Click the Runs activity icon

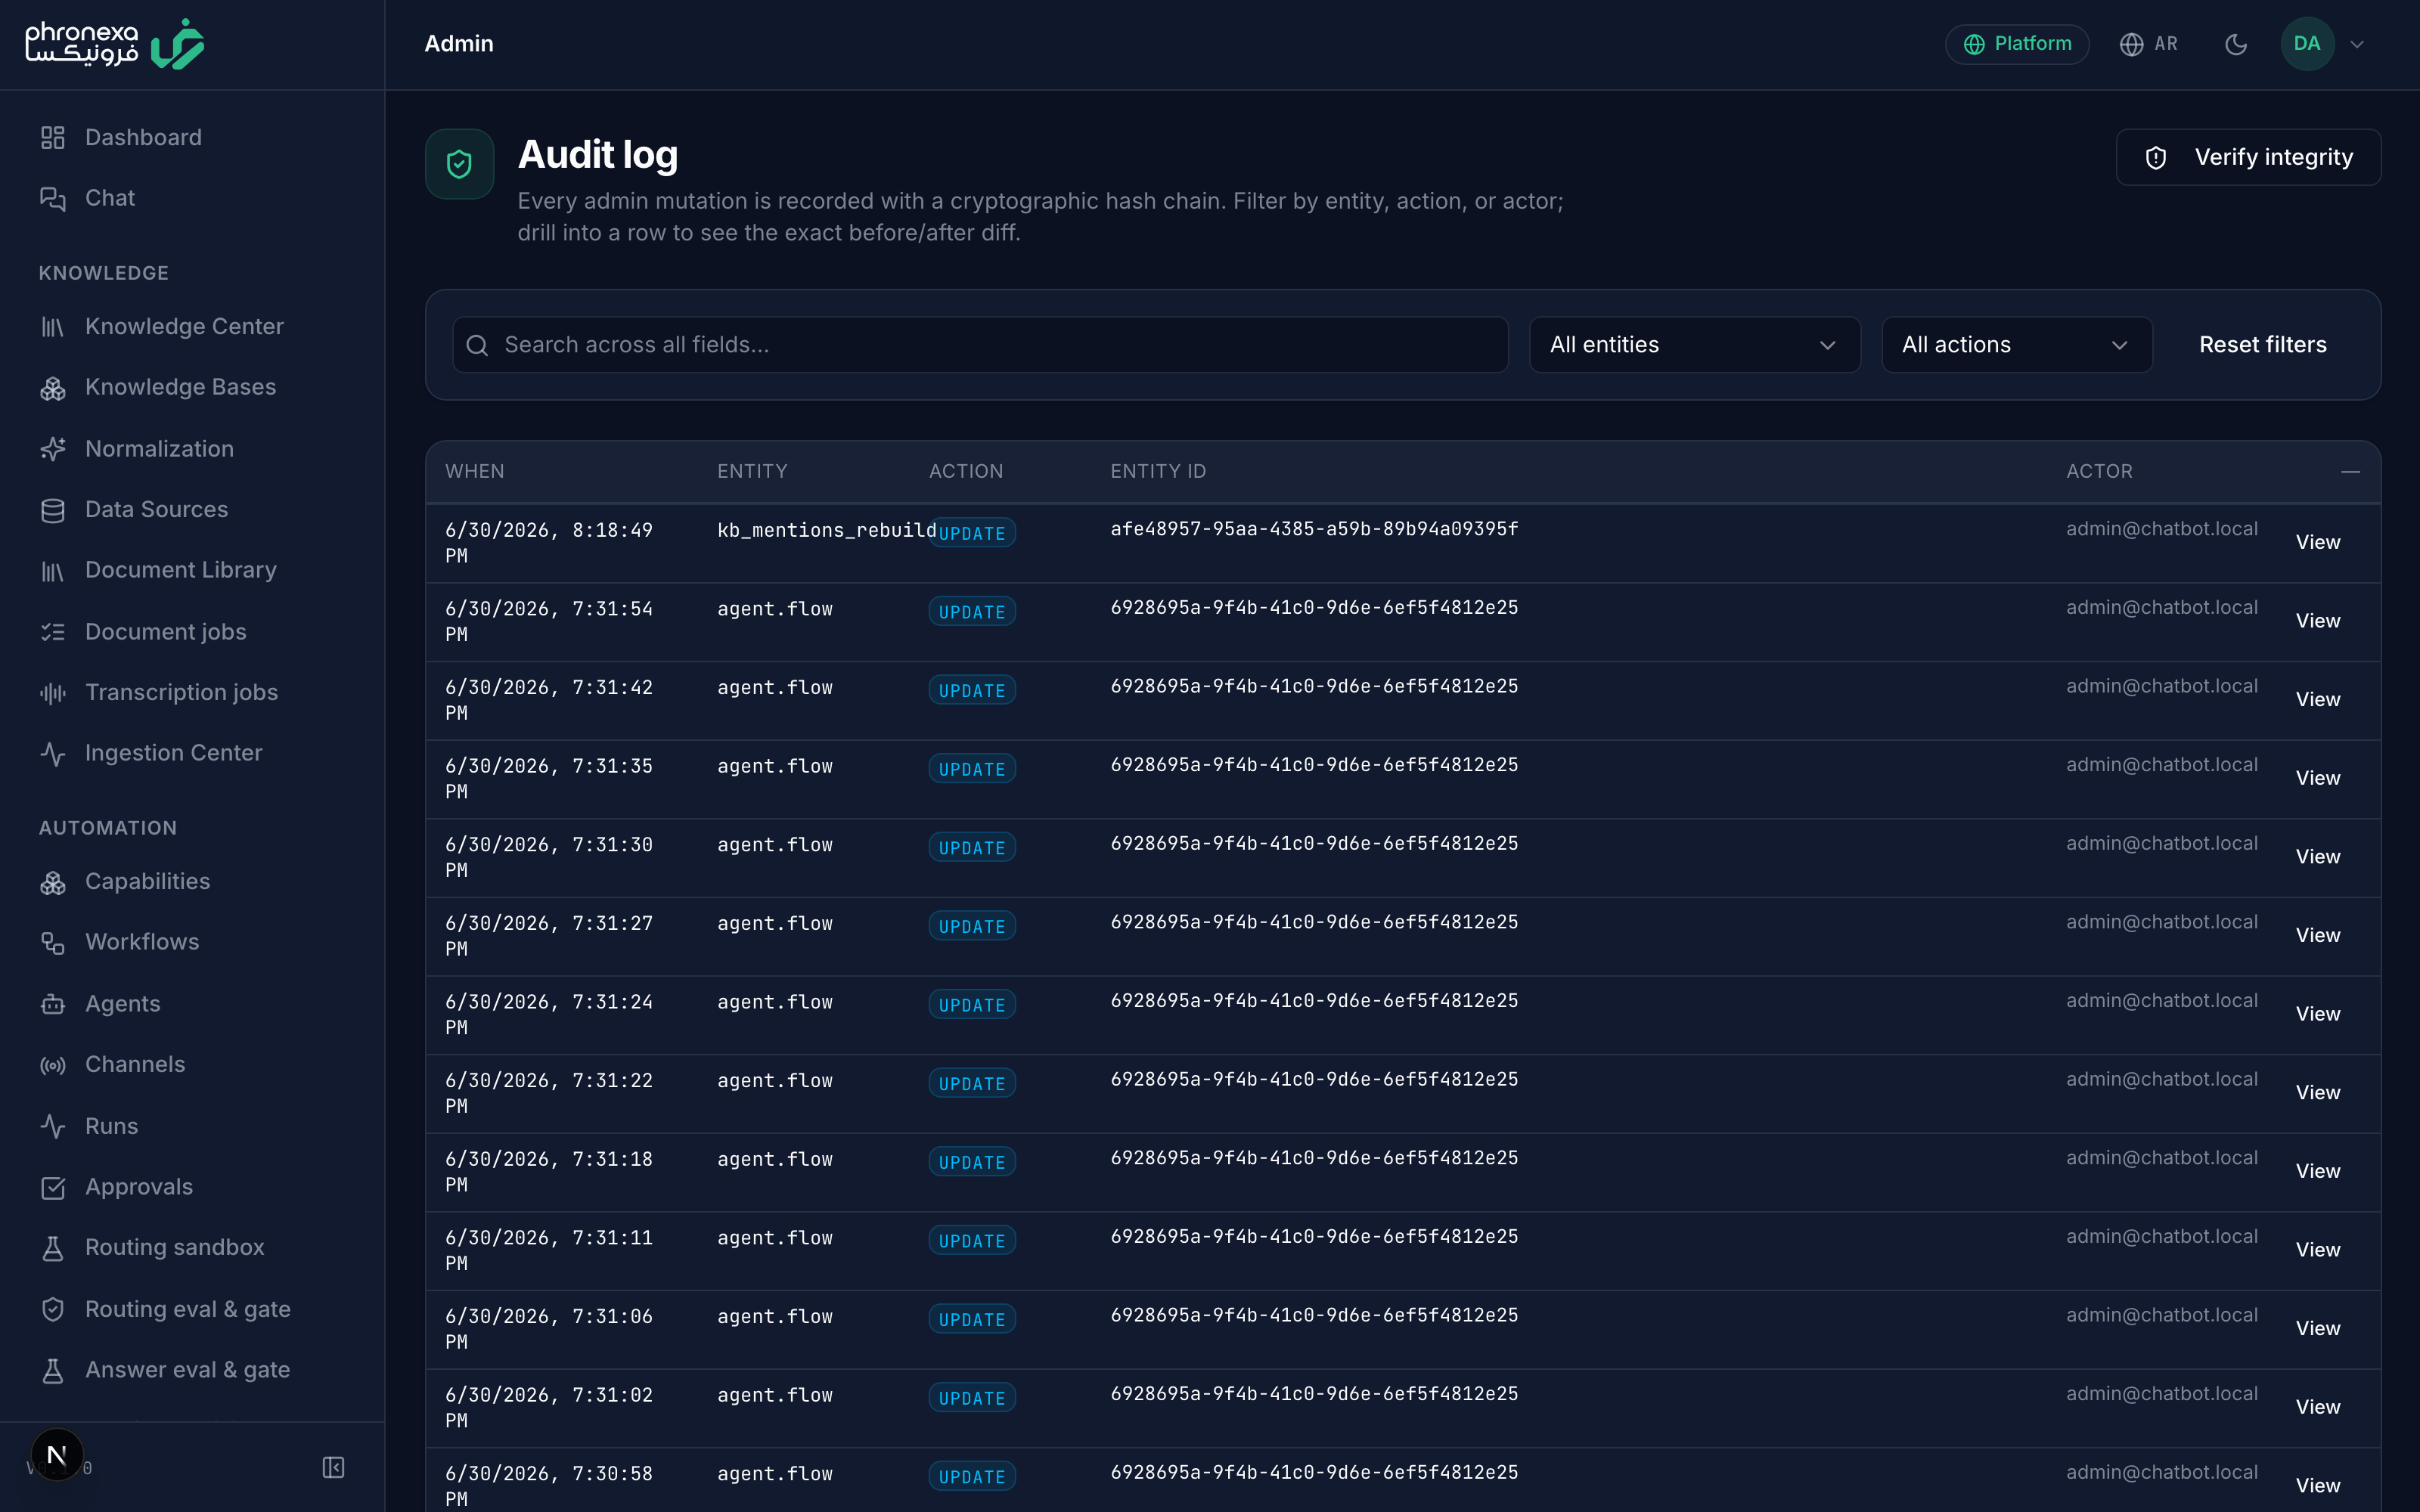53,1126
